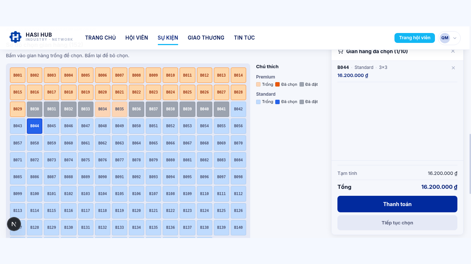Select premium booth B010
Viewport: 471px width, 264px height.
(x=170, y=76)
